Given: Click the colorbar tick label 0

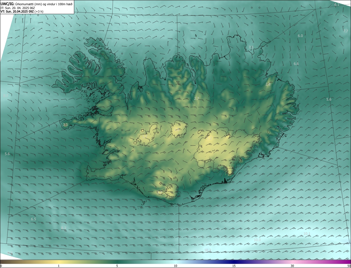Looking at the screenshot, I should coord(1,266).
